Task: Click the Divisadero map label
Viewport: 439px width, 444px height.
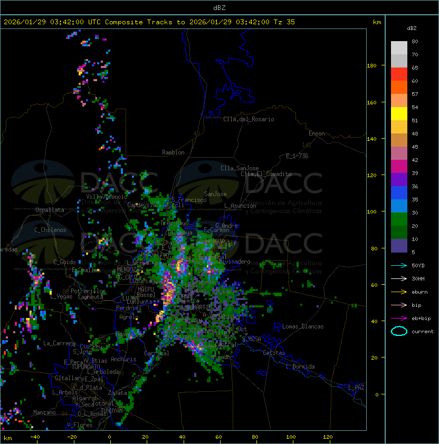Action: (235, 262)
